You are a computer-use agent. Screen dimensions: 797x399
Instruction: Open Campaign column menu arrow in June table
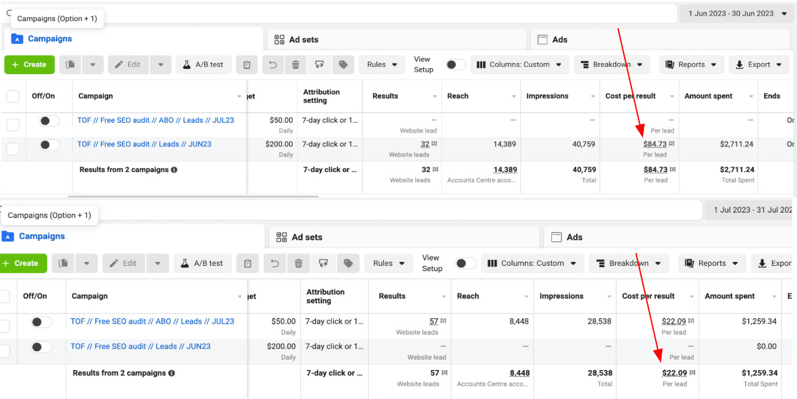[239, 96]
